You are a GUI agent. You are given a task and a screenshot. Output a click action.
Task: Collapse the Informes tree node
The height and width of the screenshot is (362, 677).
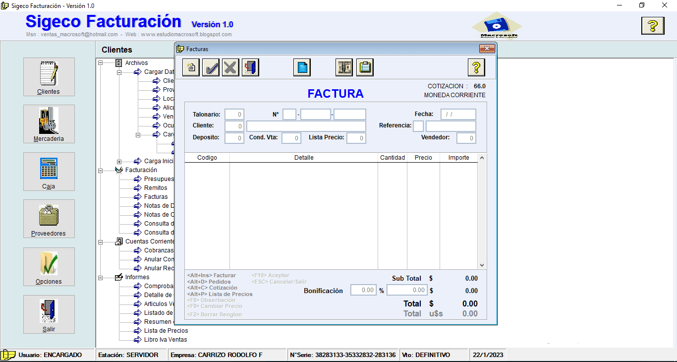click(x=101, y=278)
